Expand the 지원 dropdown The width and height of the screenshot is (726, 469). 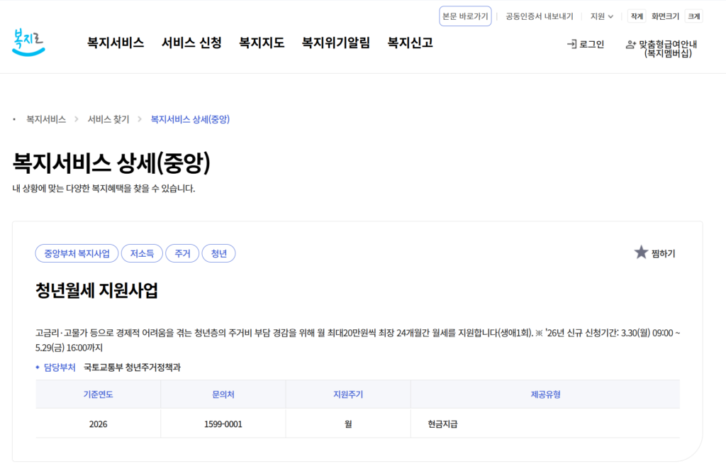click(x=602, y=16)
